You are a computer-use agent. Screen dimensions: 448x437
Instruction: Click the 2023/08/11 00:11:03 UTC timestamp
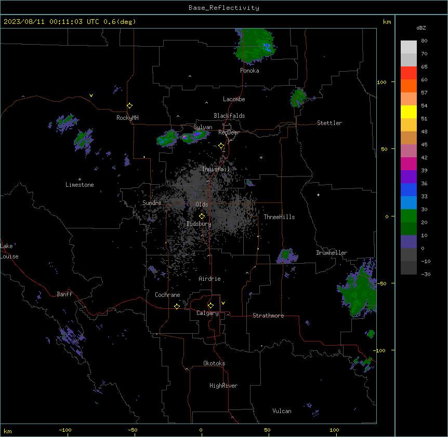[x=51, y=22]
